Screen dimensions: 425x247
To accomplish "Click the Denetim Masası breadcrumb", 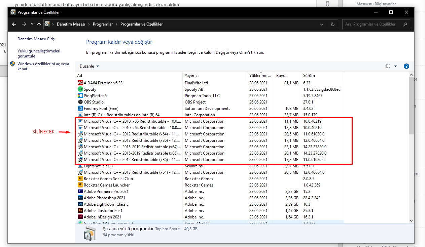I will tap(71, 24).
